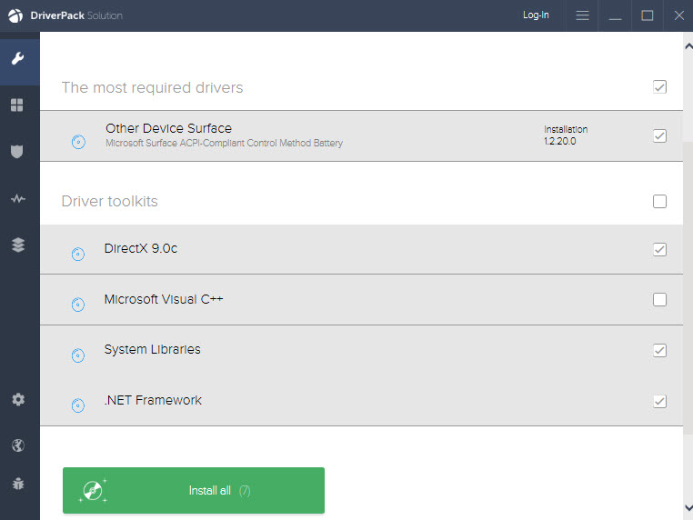This screenshot has height=520, width=693.
Task: Click the Driver toolkits heading
Action: (110, 202)
